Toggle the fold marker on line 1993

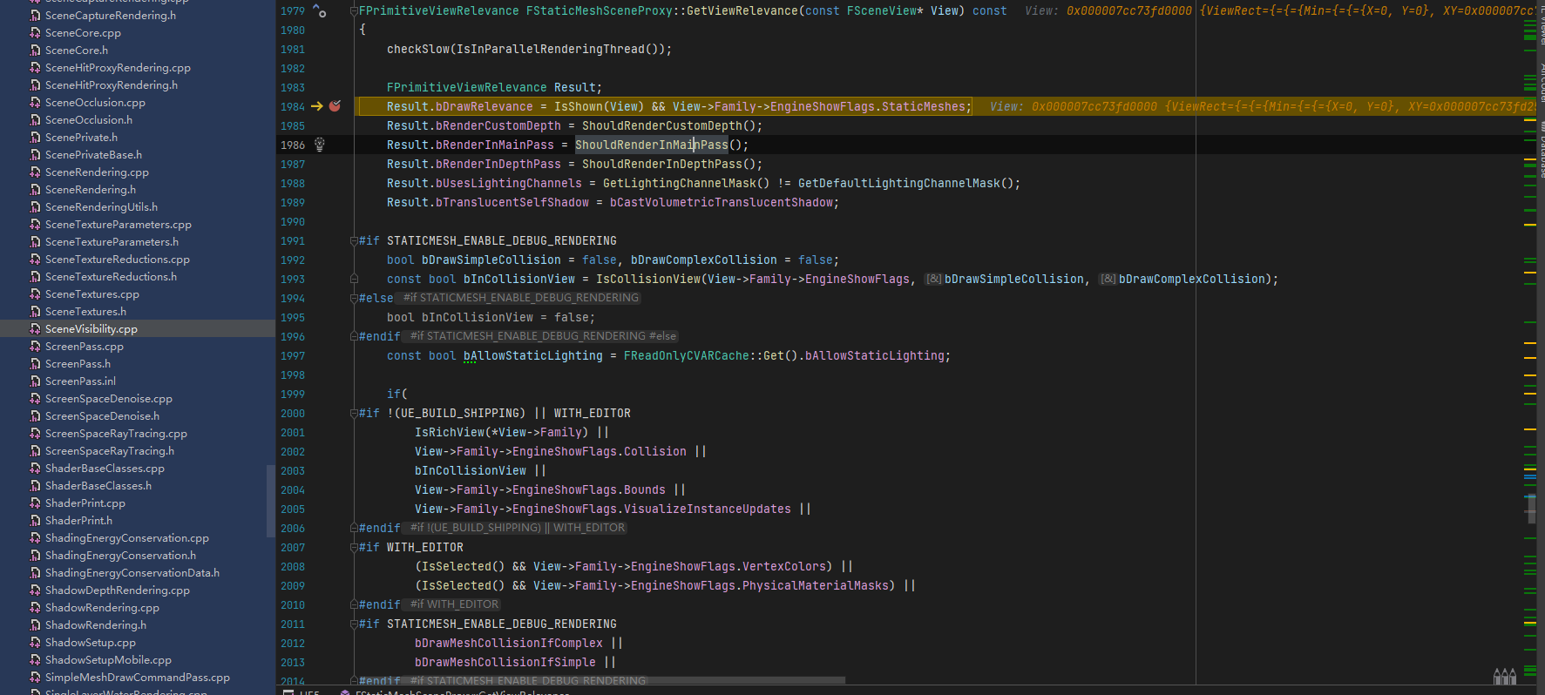[x=354, y=279]
